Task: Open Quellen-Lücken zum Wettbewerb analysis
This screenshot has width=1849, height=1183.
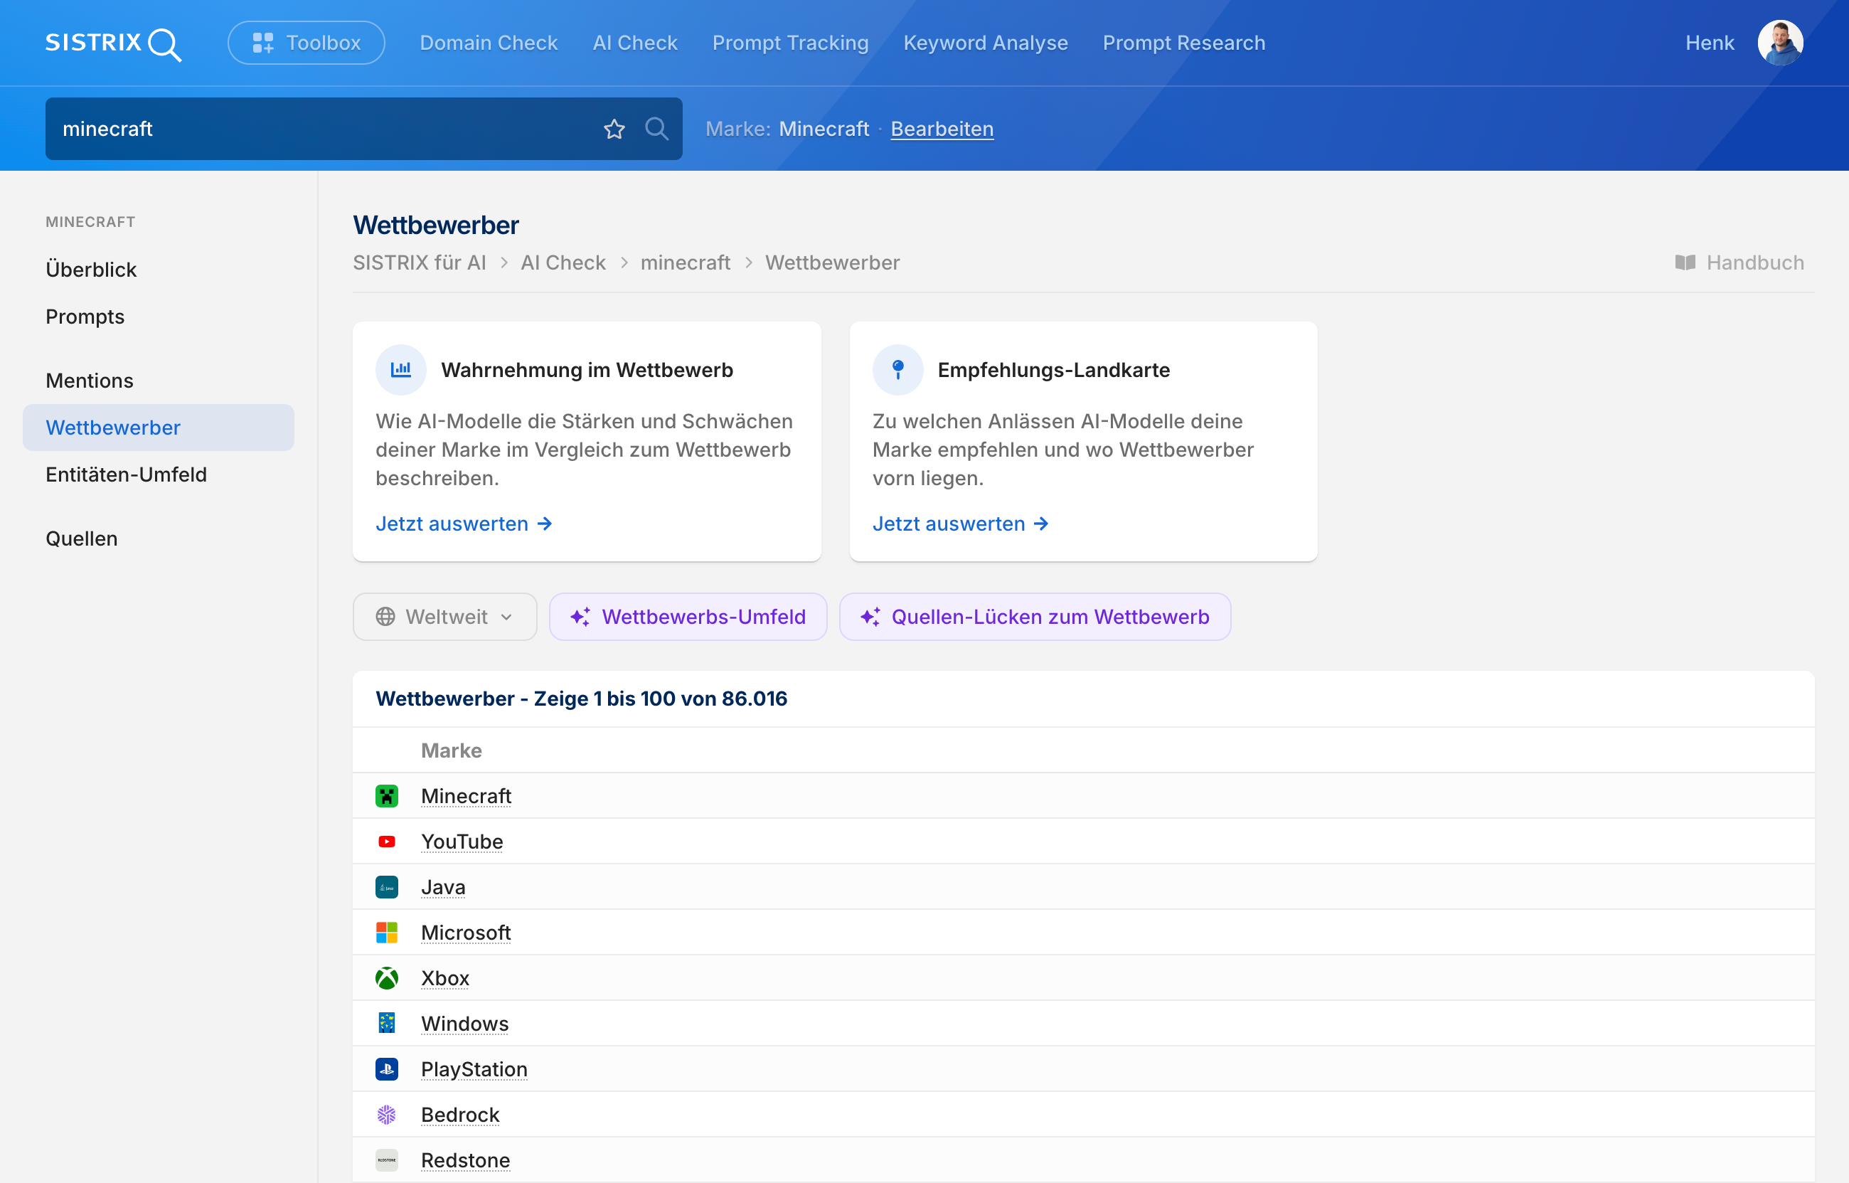Action: coord(1035,617)
